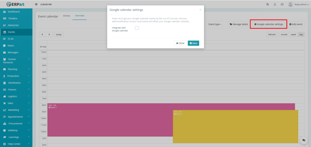311x147 pixels.
Task: Expand the Human Resource submenu arrow
Action: 29,59
